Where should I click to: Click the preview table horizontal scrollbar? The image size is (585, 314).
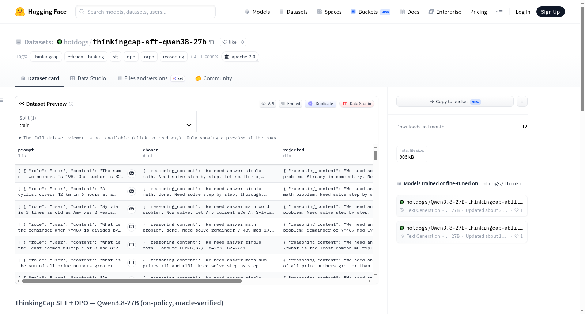[x=132, y=281]
